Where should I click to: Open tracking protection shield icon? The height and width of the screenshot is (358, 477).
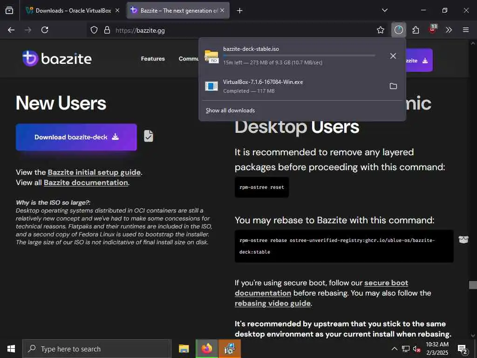94,30
